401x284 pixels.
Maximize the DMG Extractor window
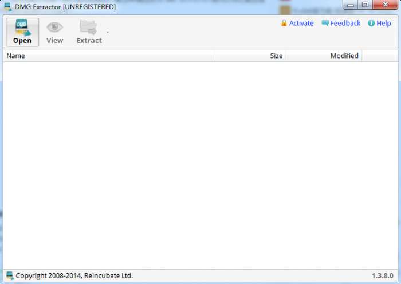365,5
